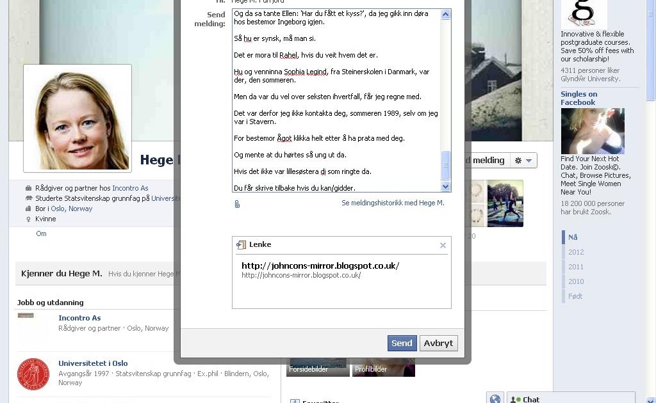Open the Forsidebilder album thumbnail
This screenshot has width=656, height=403.
[x=318, y=368]
